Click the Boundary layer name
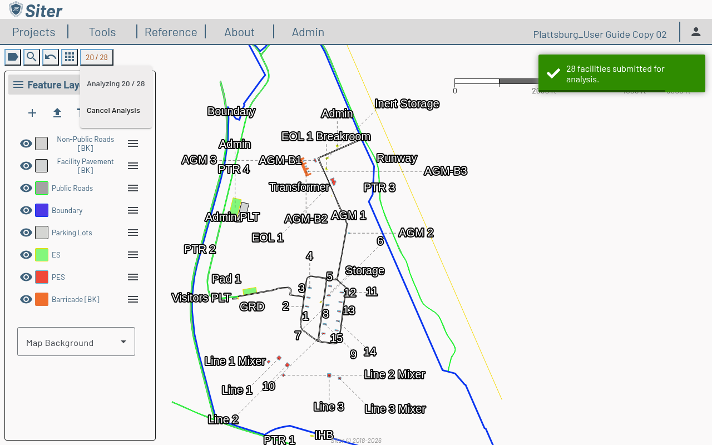712x445 pixels. click(67, 210)
